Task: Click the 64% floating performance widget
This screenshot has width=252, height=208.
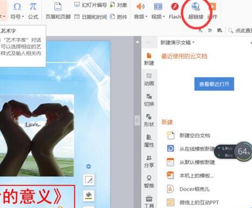Action: pyautogui.click(x=233, y=151)
